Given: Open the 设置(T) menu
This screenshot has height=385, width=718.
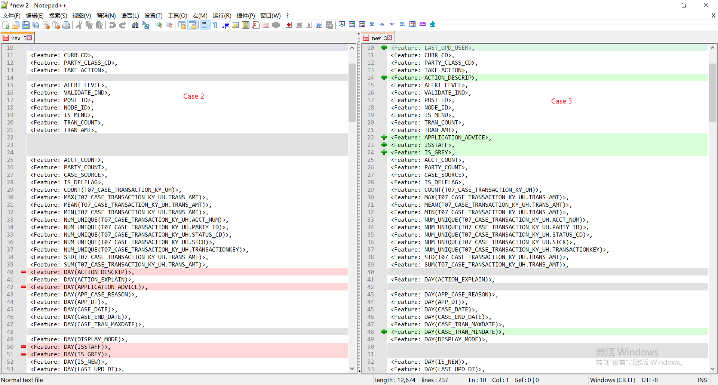Looking at the screenshot, I should coord(153,15).
